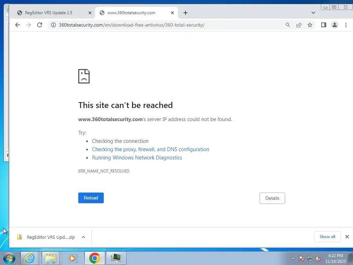353x265 pixels.
Task: Click the taskbar clock showing 4:22 PM
Action: point(335,258)
